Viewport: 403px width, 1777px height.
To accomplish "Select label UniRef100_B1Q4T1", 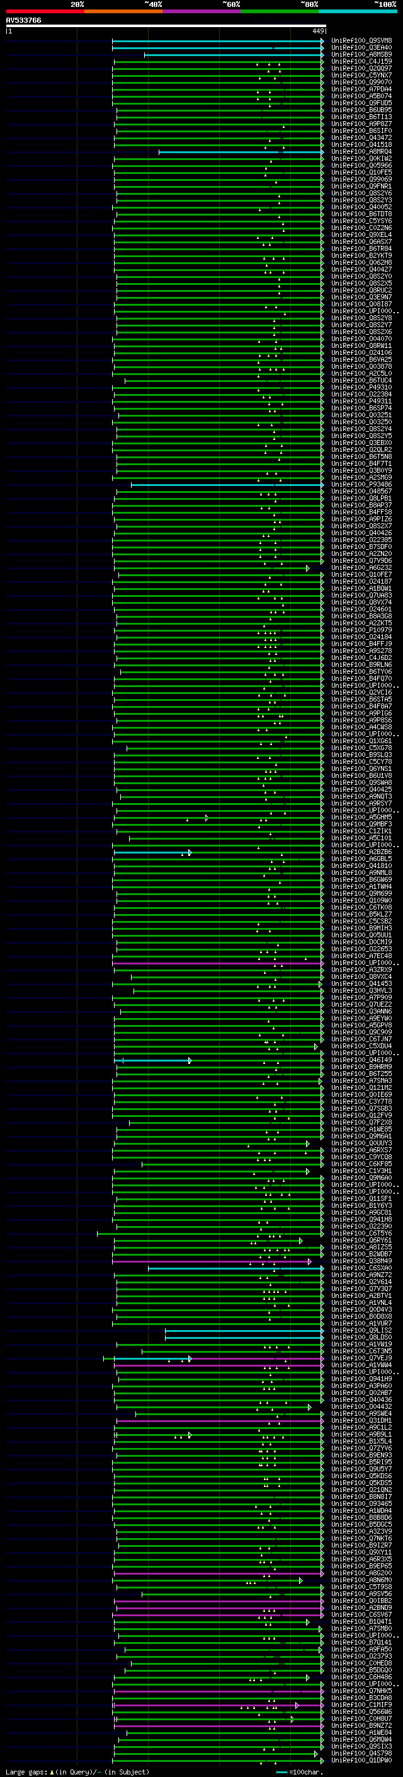I will pos(361,1622).
